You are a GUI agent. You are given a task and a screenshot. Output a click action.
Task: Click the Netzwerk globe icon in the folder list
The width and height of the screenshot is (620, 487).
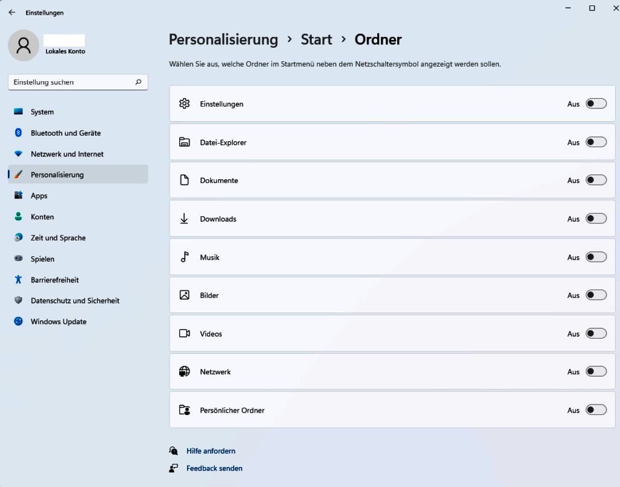[x=184, y=371]
